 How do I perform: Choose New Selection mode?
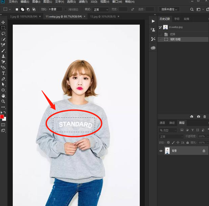(17, 9)
